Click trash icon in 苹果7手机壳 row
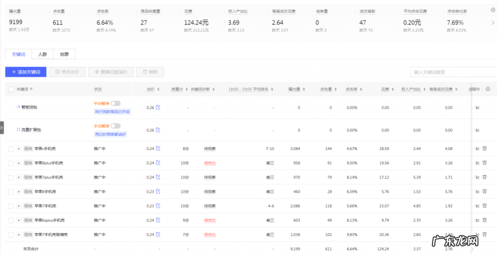This screenshot has width=497, height=255. tap(484, 206)
